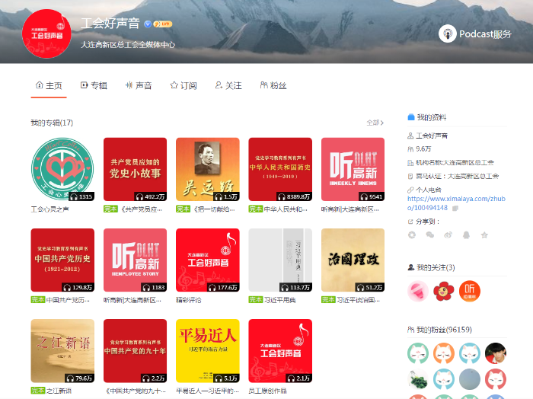
Task: Share to WeChat using share icon
Action: tap(429, 235)
